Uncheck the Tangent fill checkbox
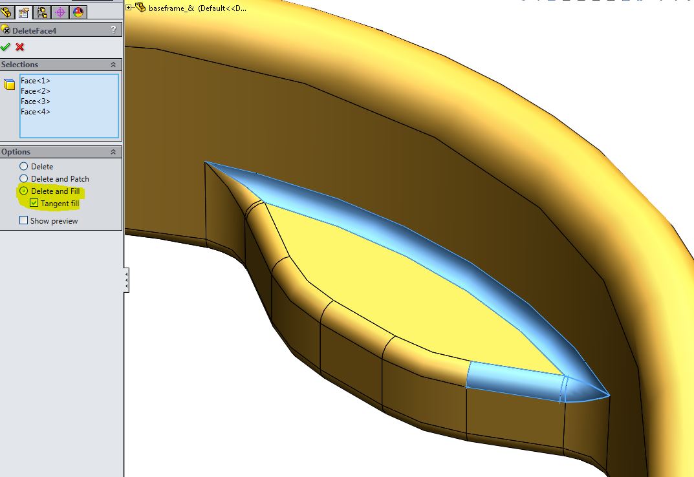This screenshot has height=477, width=694. pyautogui.click(x=34, y=203)
